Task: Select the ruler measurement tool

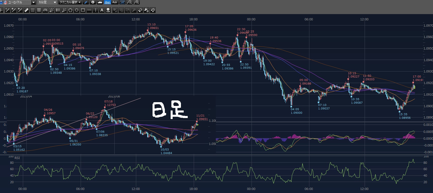Action: click(x=26, y=10)
